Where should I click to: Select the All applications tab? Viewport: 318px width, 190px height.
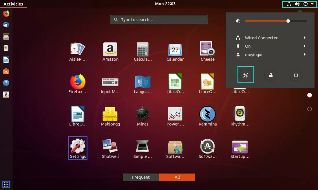(177, 177)
